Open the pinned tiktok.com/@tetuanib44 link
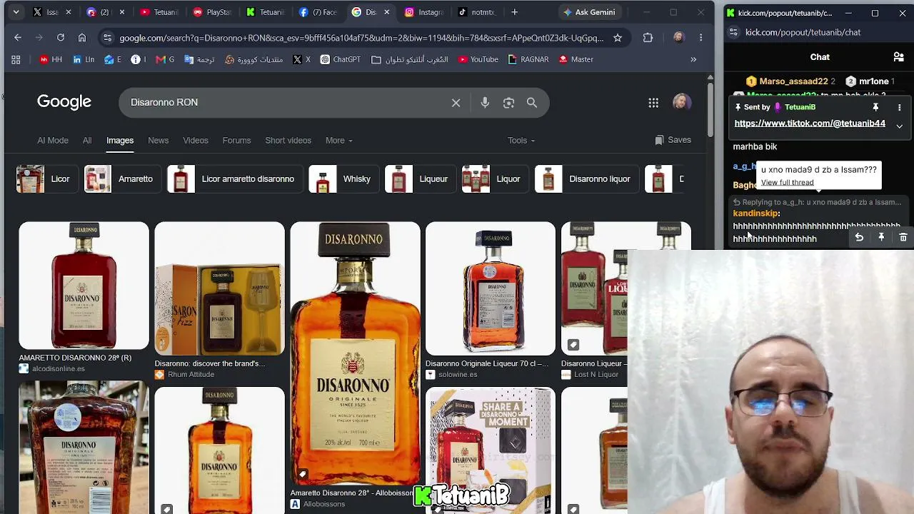The width and height of the screenshot is (914, 514). click(x=810, y=124)
